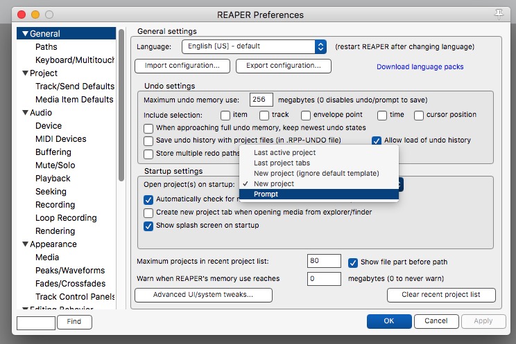Open the Language dropdown

pyautogui.click(x=254, y=46)
